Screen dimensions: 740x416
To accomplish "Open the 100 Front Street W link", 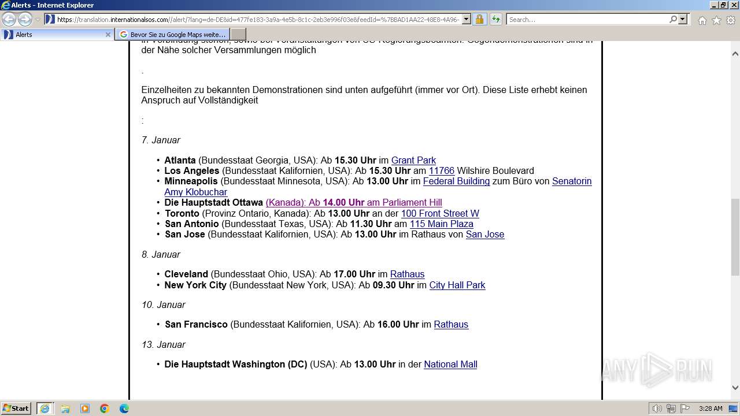I will (440, 214).
